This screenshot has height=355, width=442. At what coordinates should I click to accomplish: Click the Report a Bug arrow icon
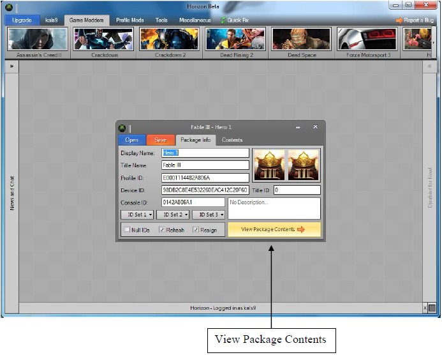(399, 20)
